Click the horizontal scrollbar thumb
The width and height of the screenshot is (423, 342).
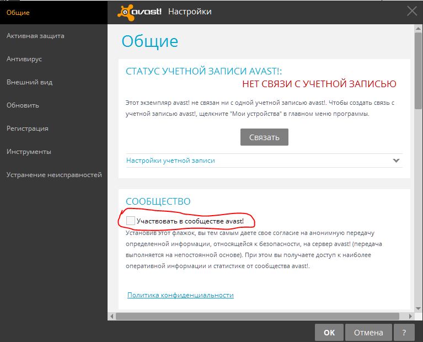[x=258, y=316]
